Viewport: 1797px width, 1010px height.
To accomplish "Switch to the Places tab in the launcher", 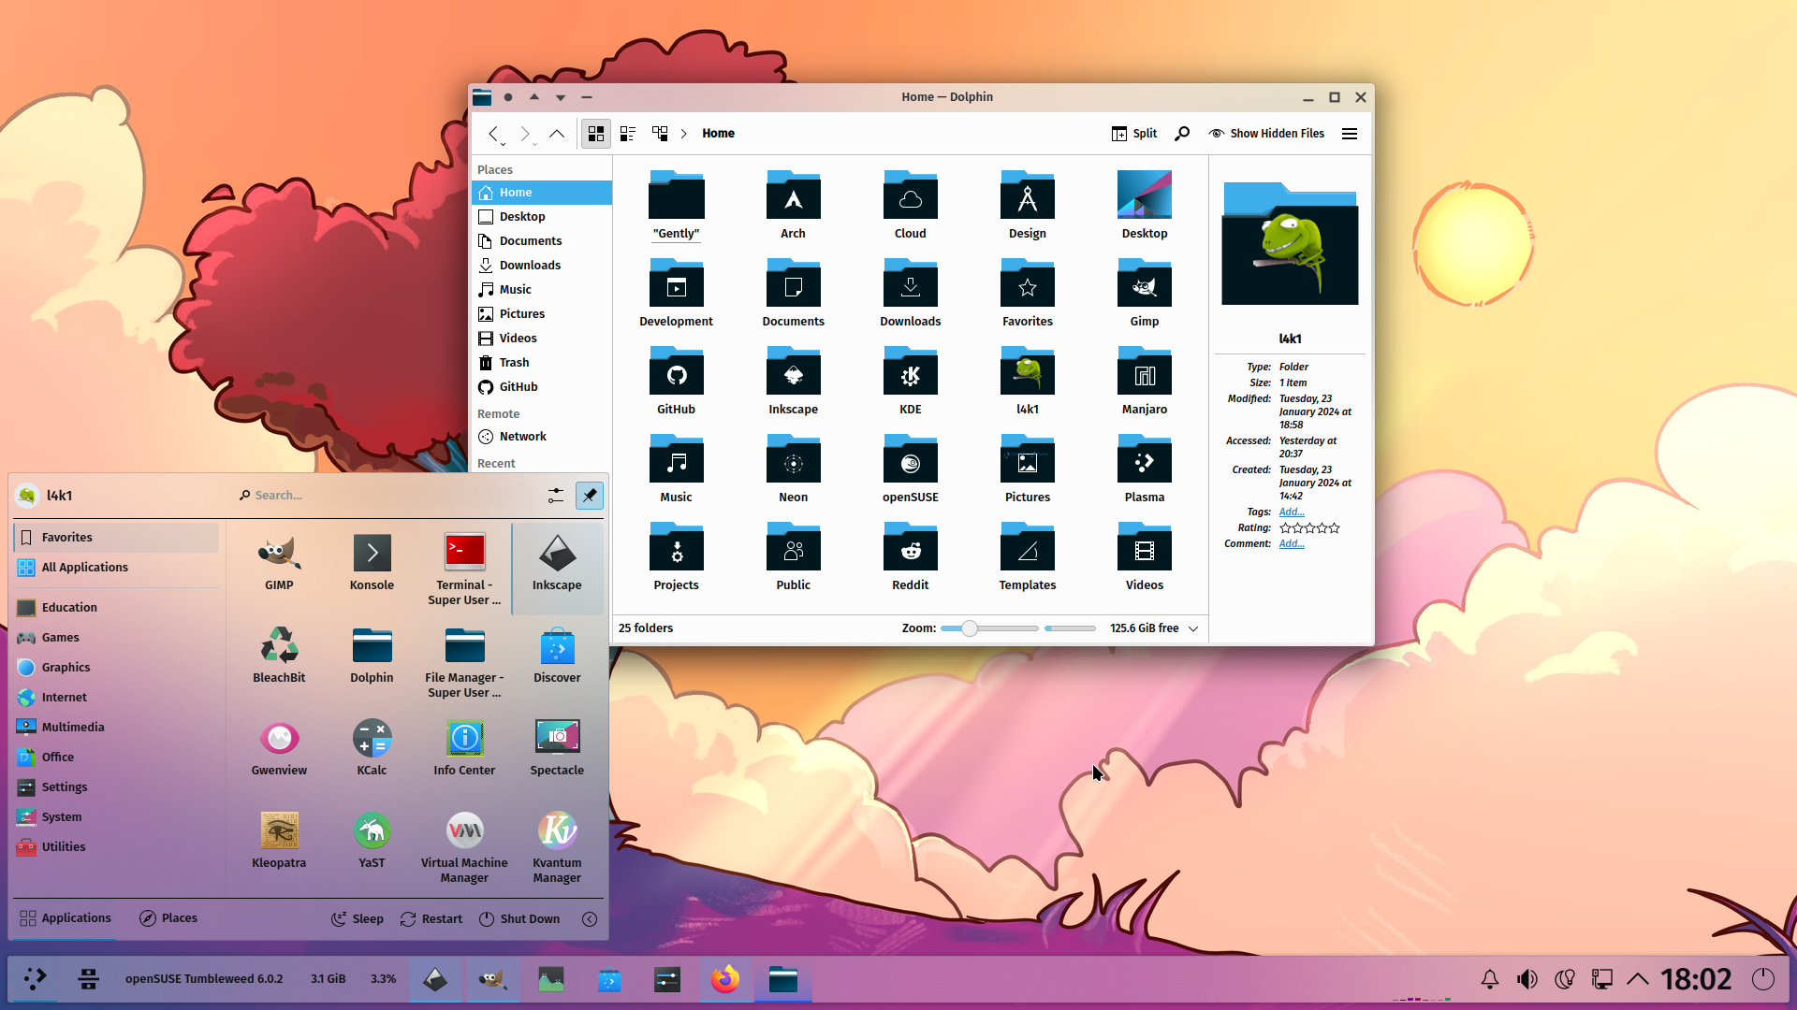I will pyautogui.click(x=168, y=918).
